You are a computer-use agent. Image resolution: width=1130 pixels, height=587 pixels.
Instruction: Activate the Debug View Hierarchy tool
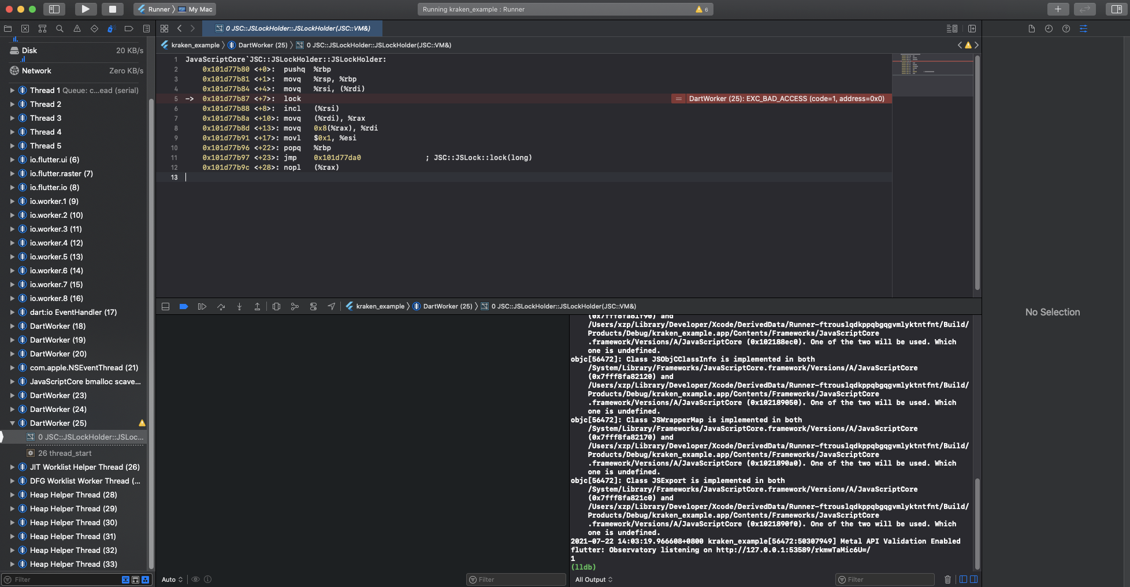(276, 306)
